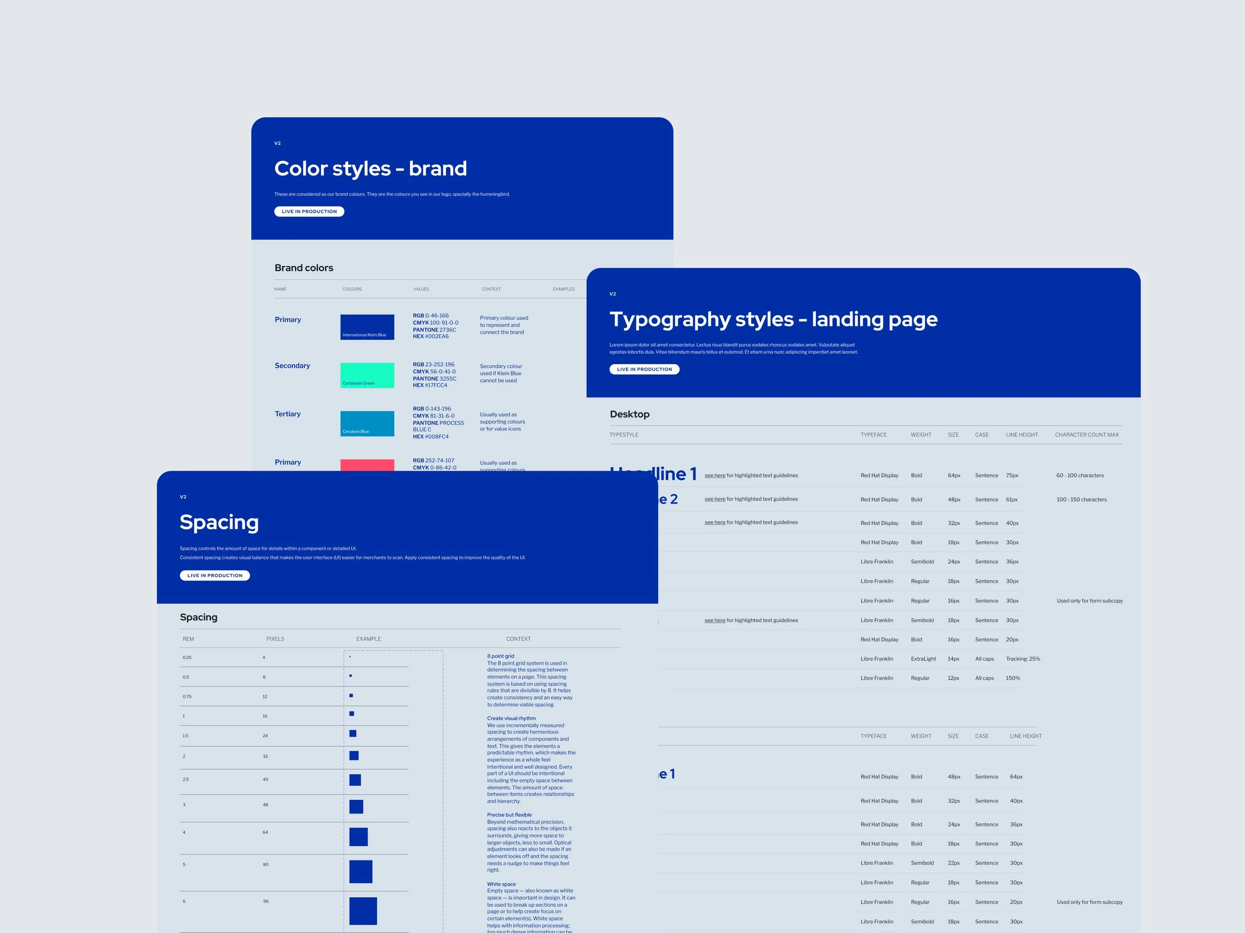Click the International Klein Blue swatch
Screen dimensions: 1245x933
tap(367, 327)
